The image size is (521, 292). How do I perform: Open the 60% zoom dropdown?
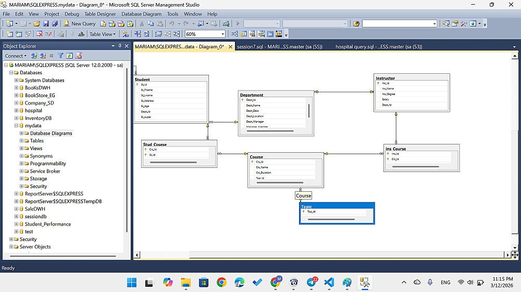point(222,34)
